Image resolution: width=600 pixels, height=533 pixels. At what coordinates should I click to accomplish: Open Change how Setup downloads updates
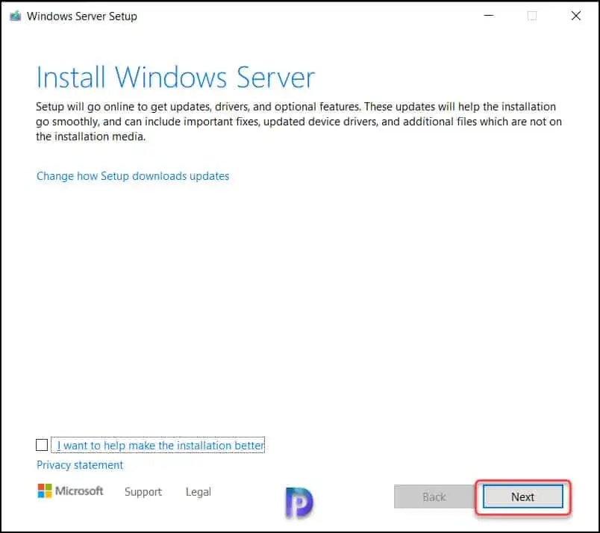[x=133, y=176]
